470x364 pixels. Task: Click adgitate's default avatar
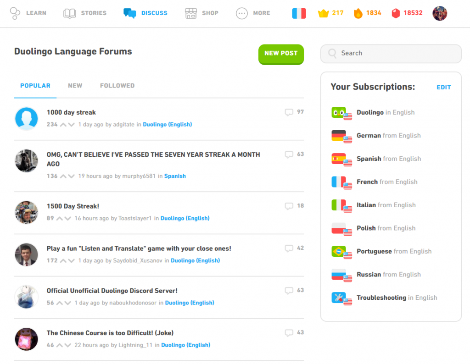26,119
